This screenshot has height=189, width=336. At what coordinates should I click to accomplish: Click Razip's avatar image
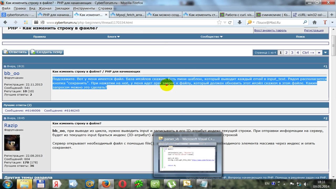[x=12, y=143]
